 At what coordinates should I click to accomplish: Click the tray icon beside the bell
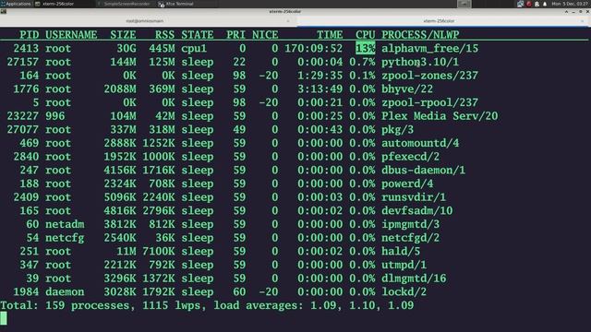click(537, 4)
